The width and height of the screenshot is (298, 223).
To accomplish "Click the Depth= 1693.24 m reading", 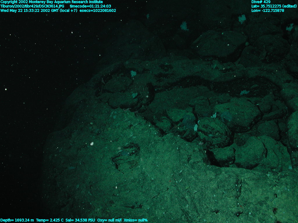I will click(17, 220).
